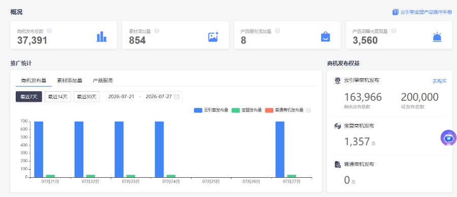The height and width of the screenshot is (197, 457).
Task: Toggle the 宝盟发布量 legend series
Action: [247, 110]
